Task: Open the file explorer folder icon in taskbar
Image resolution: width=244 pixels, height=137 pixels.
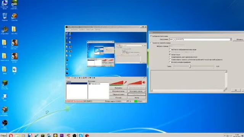Action: coord(17,135)
